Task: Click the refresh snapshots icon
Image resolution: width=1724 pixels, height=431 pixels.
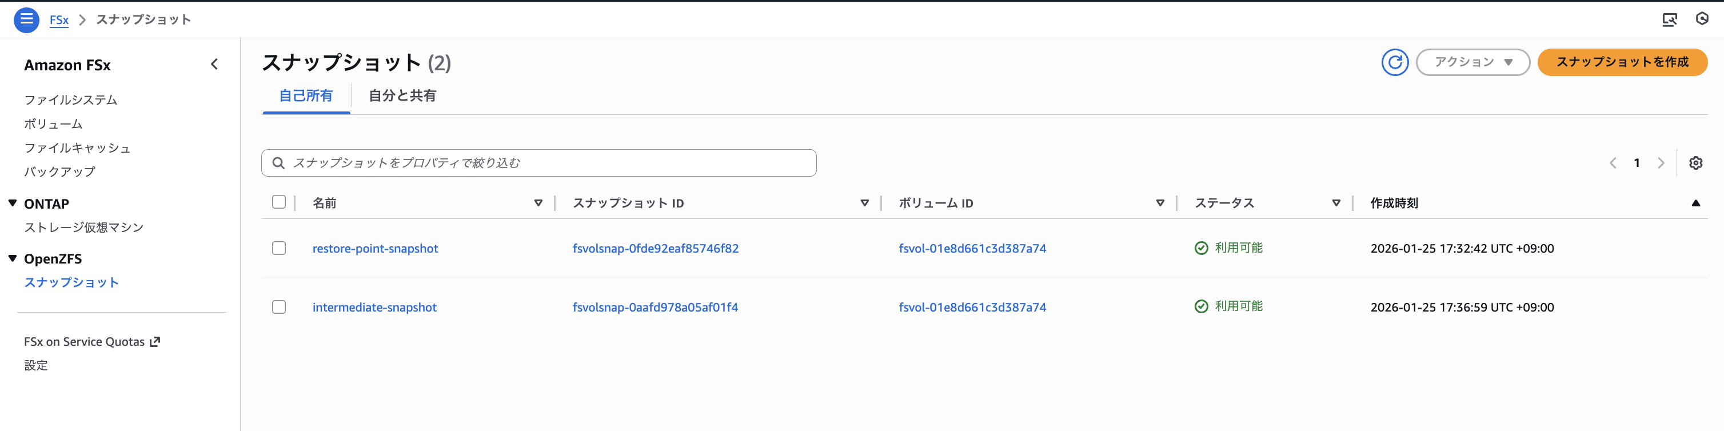Action: (1395, 62)
